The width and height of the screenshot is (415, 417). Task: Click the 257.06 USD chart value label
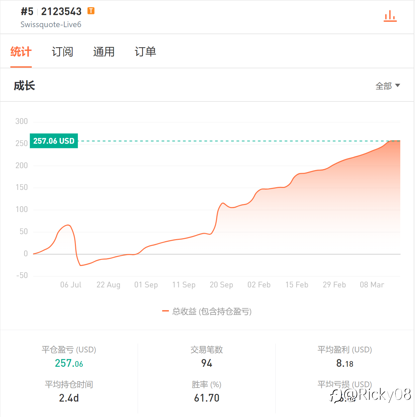pos(54,141)
